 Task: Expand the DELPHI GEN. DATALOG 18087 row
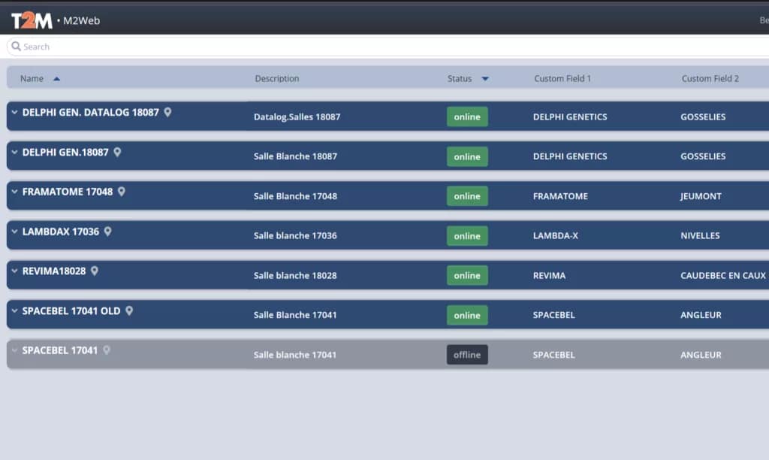click(x=14, y=112)
